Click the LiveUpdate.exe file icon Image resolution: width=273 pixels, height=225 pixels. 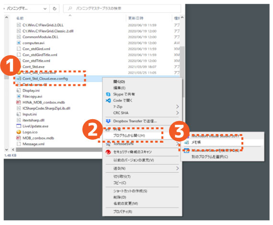coord(19,126)
